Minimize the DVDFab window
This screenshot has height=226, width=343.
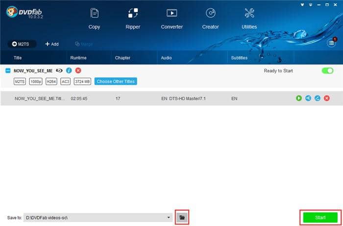pyautogui.click(x=319, y=4)
